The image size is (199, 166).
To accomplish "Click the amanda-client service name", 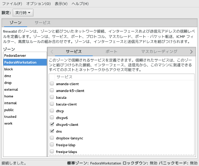I will 67,84.
